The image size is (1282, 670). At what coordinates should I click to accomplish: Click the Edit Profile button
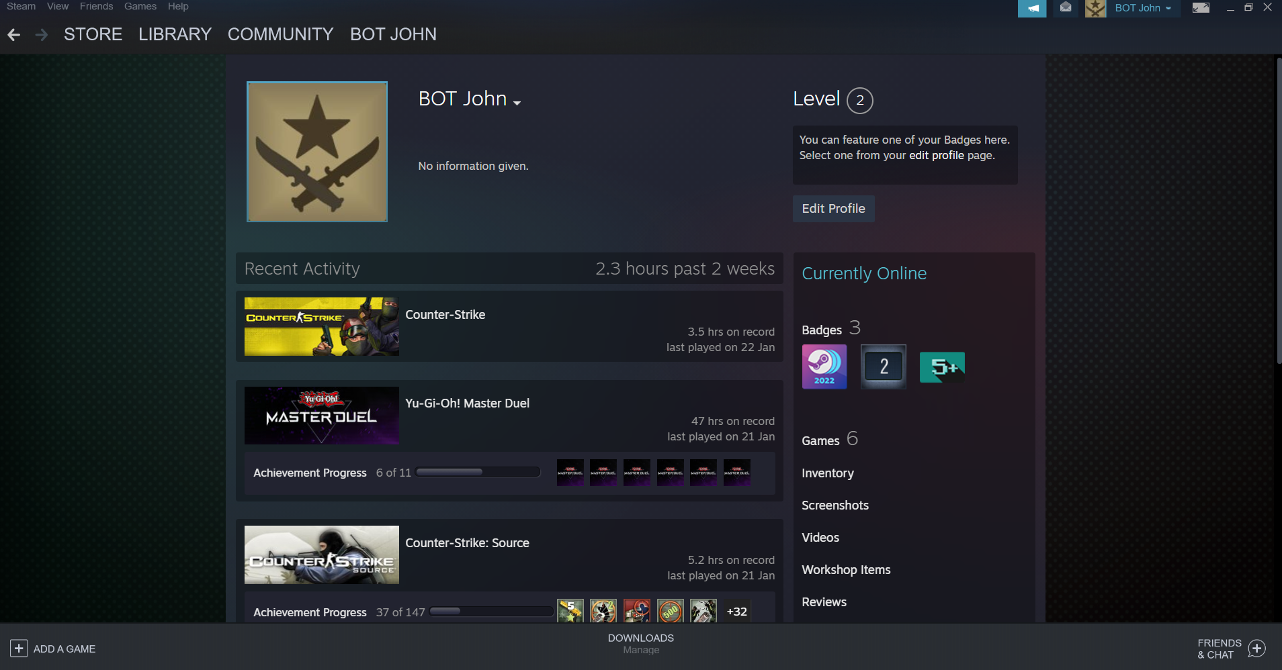pos(833,209)
